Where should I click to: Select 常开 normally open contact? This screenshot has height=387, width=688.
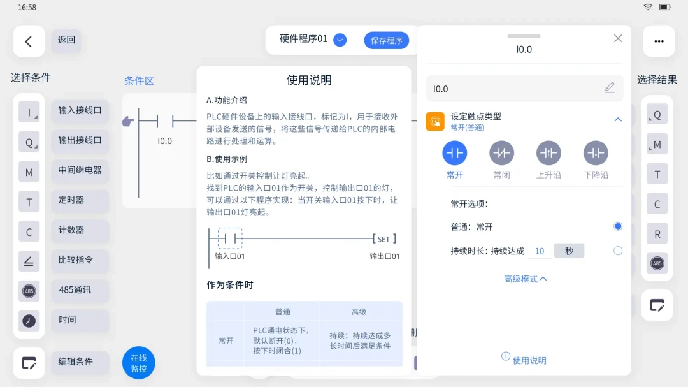coord(455,153)
